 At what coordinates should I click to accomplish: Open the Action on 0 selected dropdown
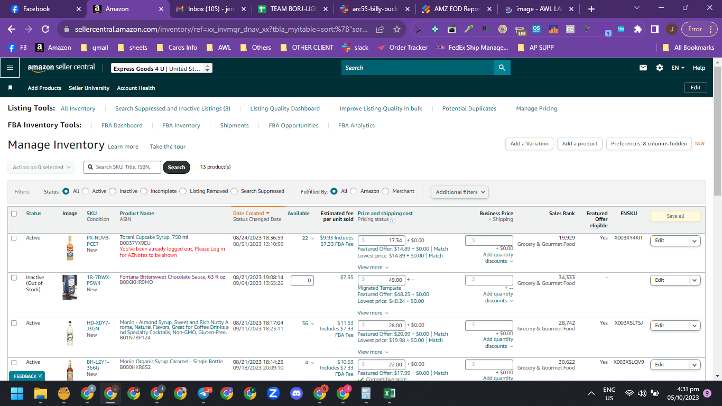(x=41, y=167)
